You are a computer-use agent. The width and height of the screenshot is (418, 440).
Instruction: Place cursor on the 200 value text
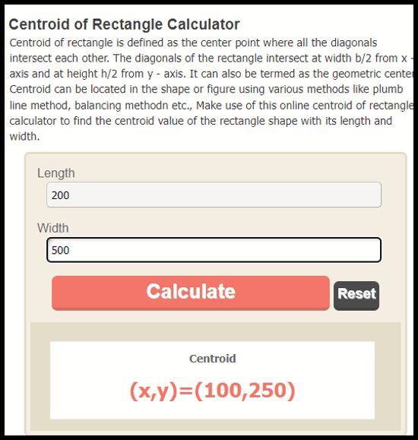point(60,195)
